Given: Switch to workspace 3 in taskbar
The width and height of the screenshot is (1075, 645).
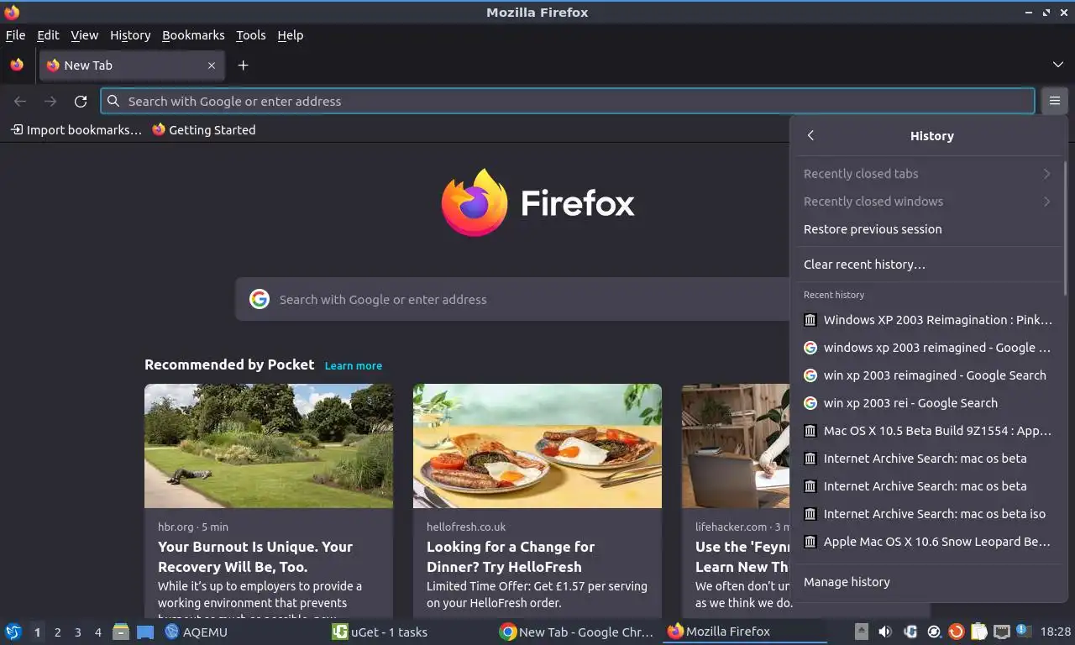Looking at the screenshot, I should pos(77,632).
